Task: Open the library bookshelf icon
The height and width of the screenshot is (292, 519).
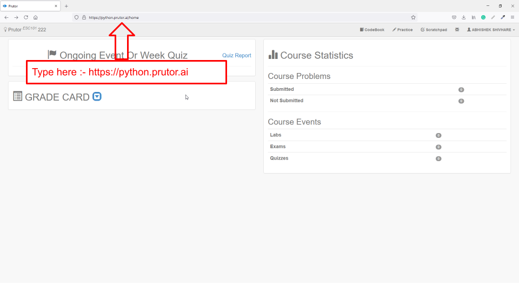Action: pos(474,17)
